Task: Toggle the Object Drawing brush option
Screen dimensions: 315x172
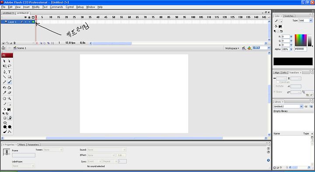Action: click(x=5, y=118)
